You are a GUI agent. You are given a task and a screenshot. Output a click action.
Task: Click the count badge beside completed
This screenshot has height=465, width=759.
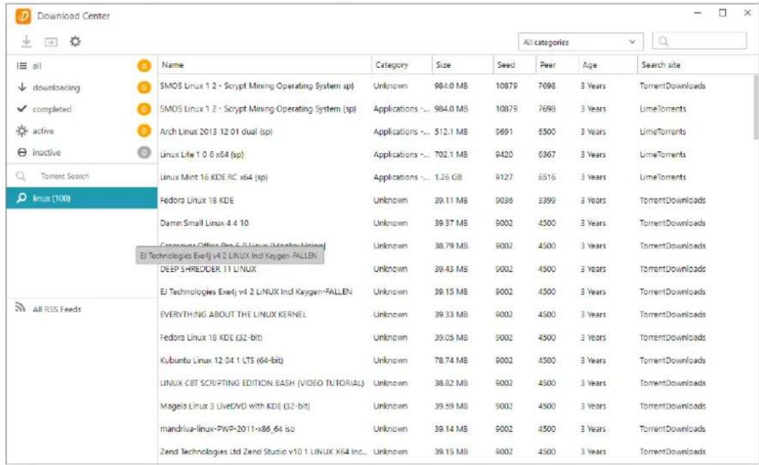pyautogui.click(x=144, y=109)
